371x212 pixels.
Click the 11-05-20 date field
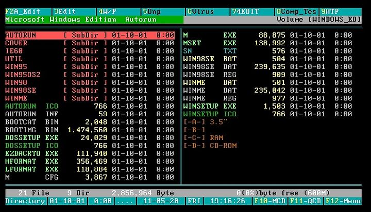(161, 201)
